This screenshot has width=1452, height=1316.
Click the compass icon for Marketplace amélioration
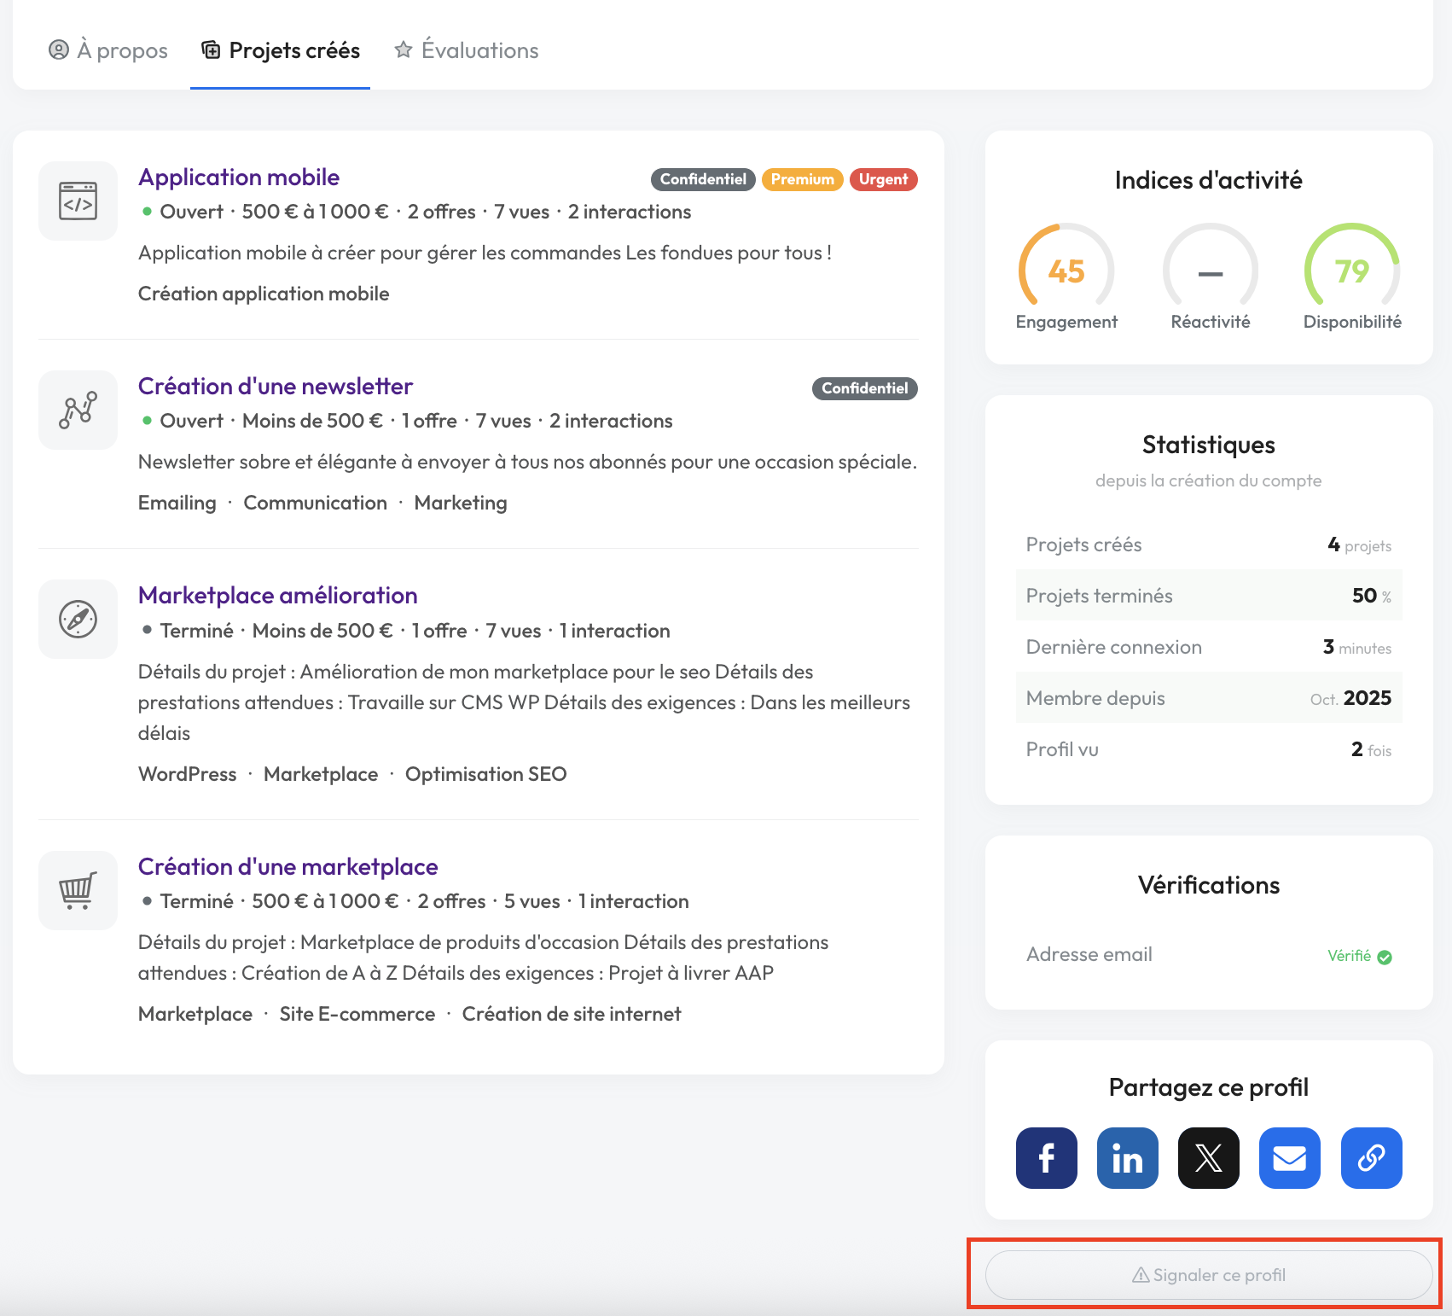click(78, 619)
